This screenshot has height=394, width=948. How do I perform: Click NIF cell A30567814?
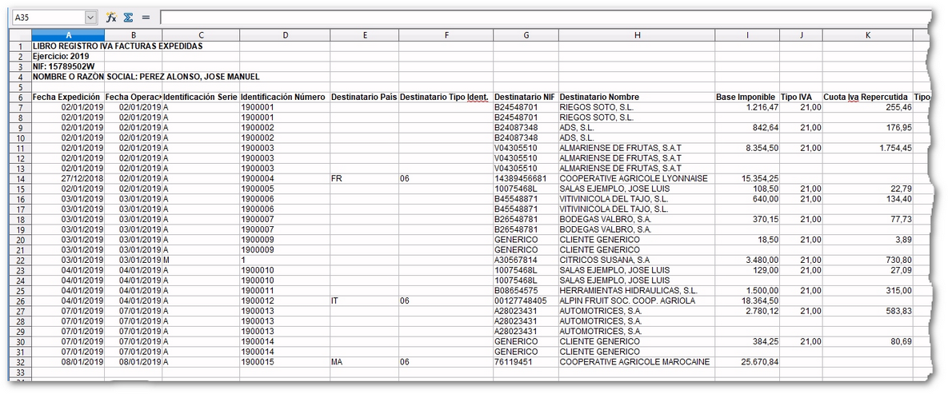coord(526,260)
